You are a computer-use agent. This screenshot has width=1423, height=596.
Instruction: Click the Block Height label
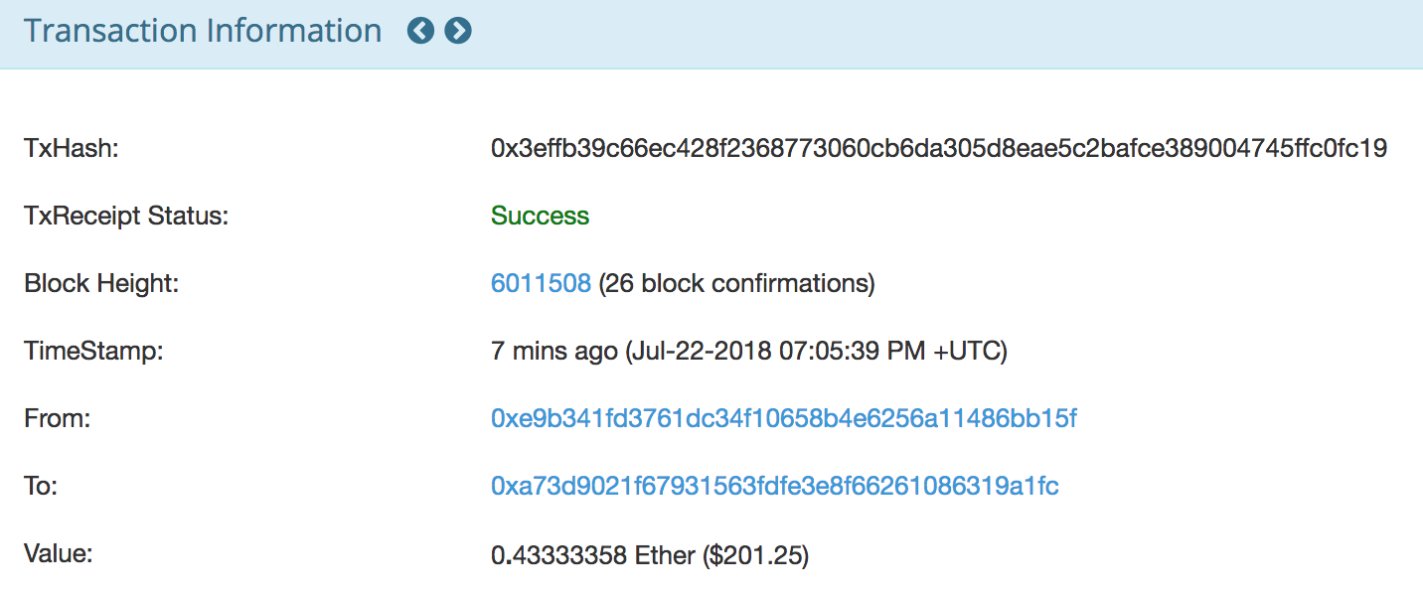tap(101, 284)
